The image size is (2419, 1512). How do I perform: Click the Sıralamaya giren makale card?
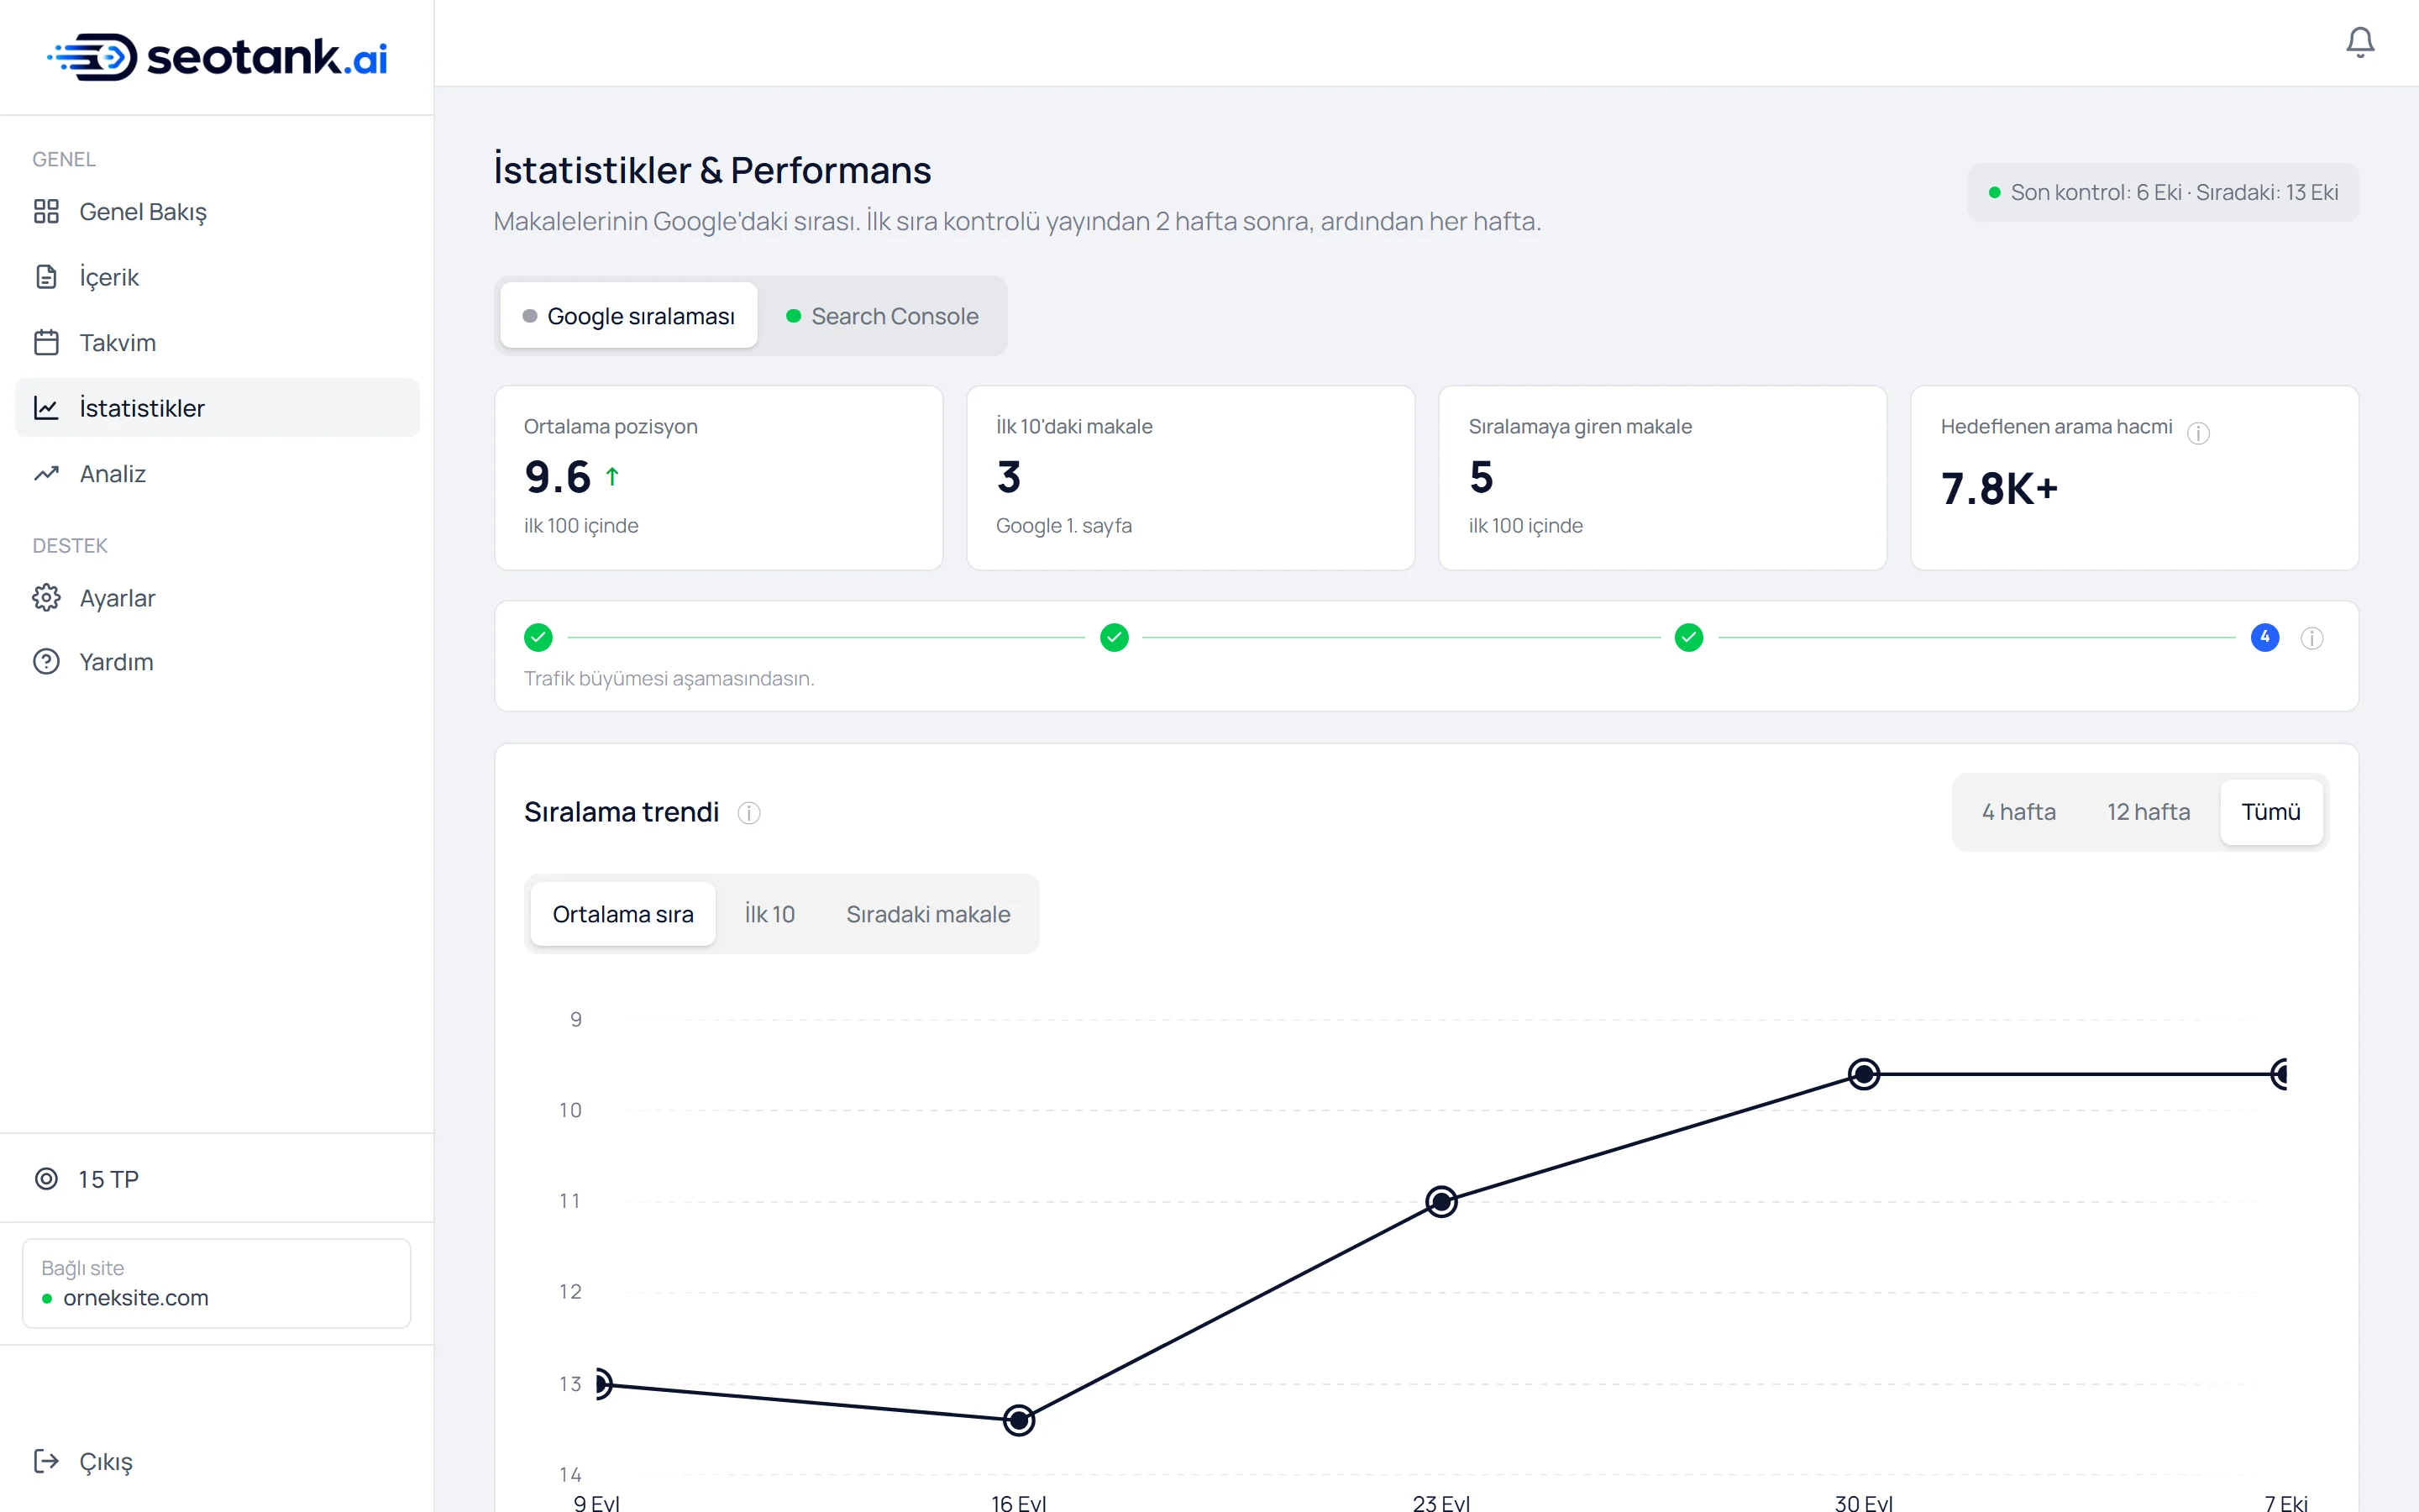tap(1662, 478)
